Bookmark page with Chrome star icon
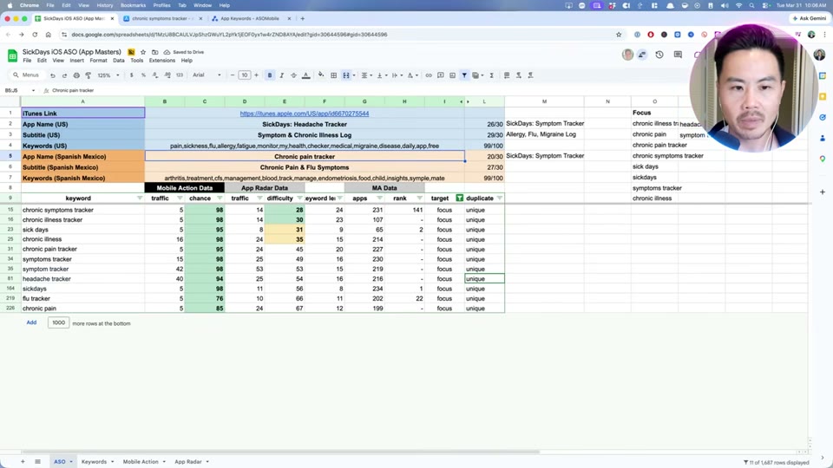 tap(619, 35)
